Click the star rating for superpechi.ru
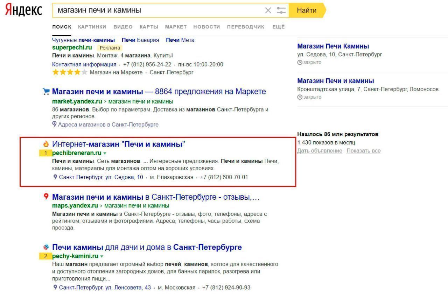Screen dimensions: 448x298 click(70, 72)
